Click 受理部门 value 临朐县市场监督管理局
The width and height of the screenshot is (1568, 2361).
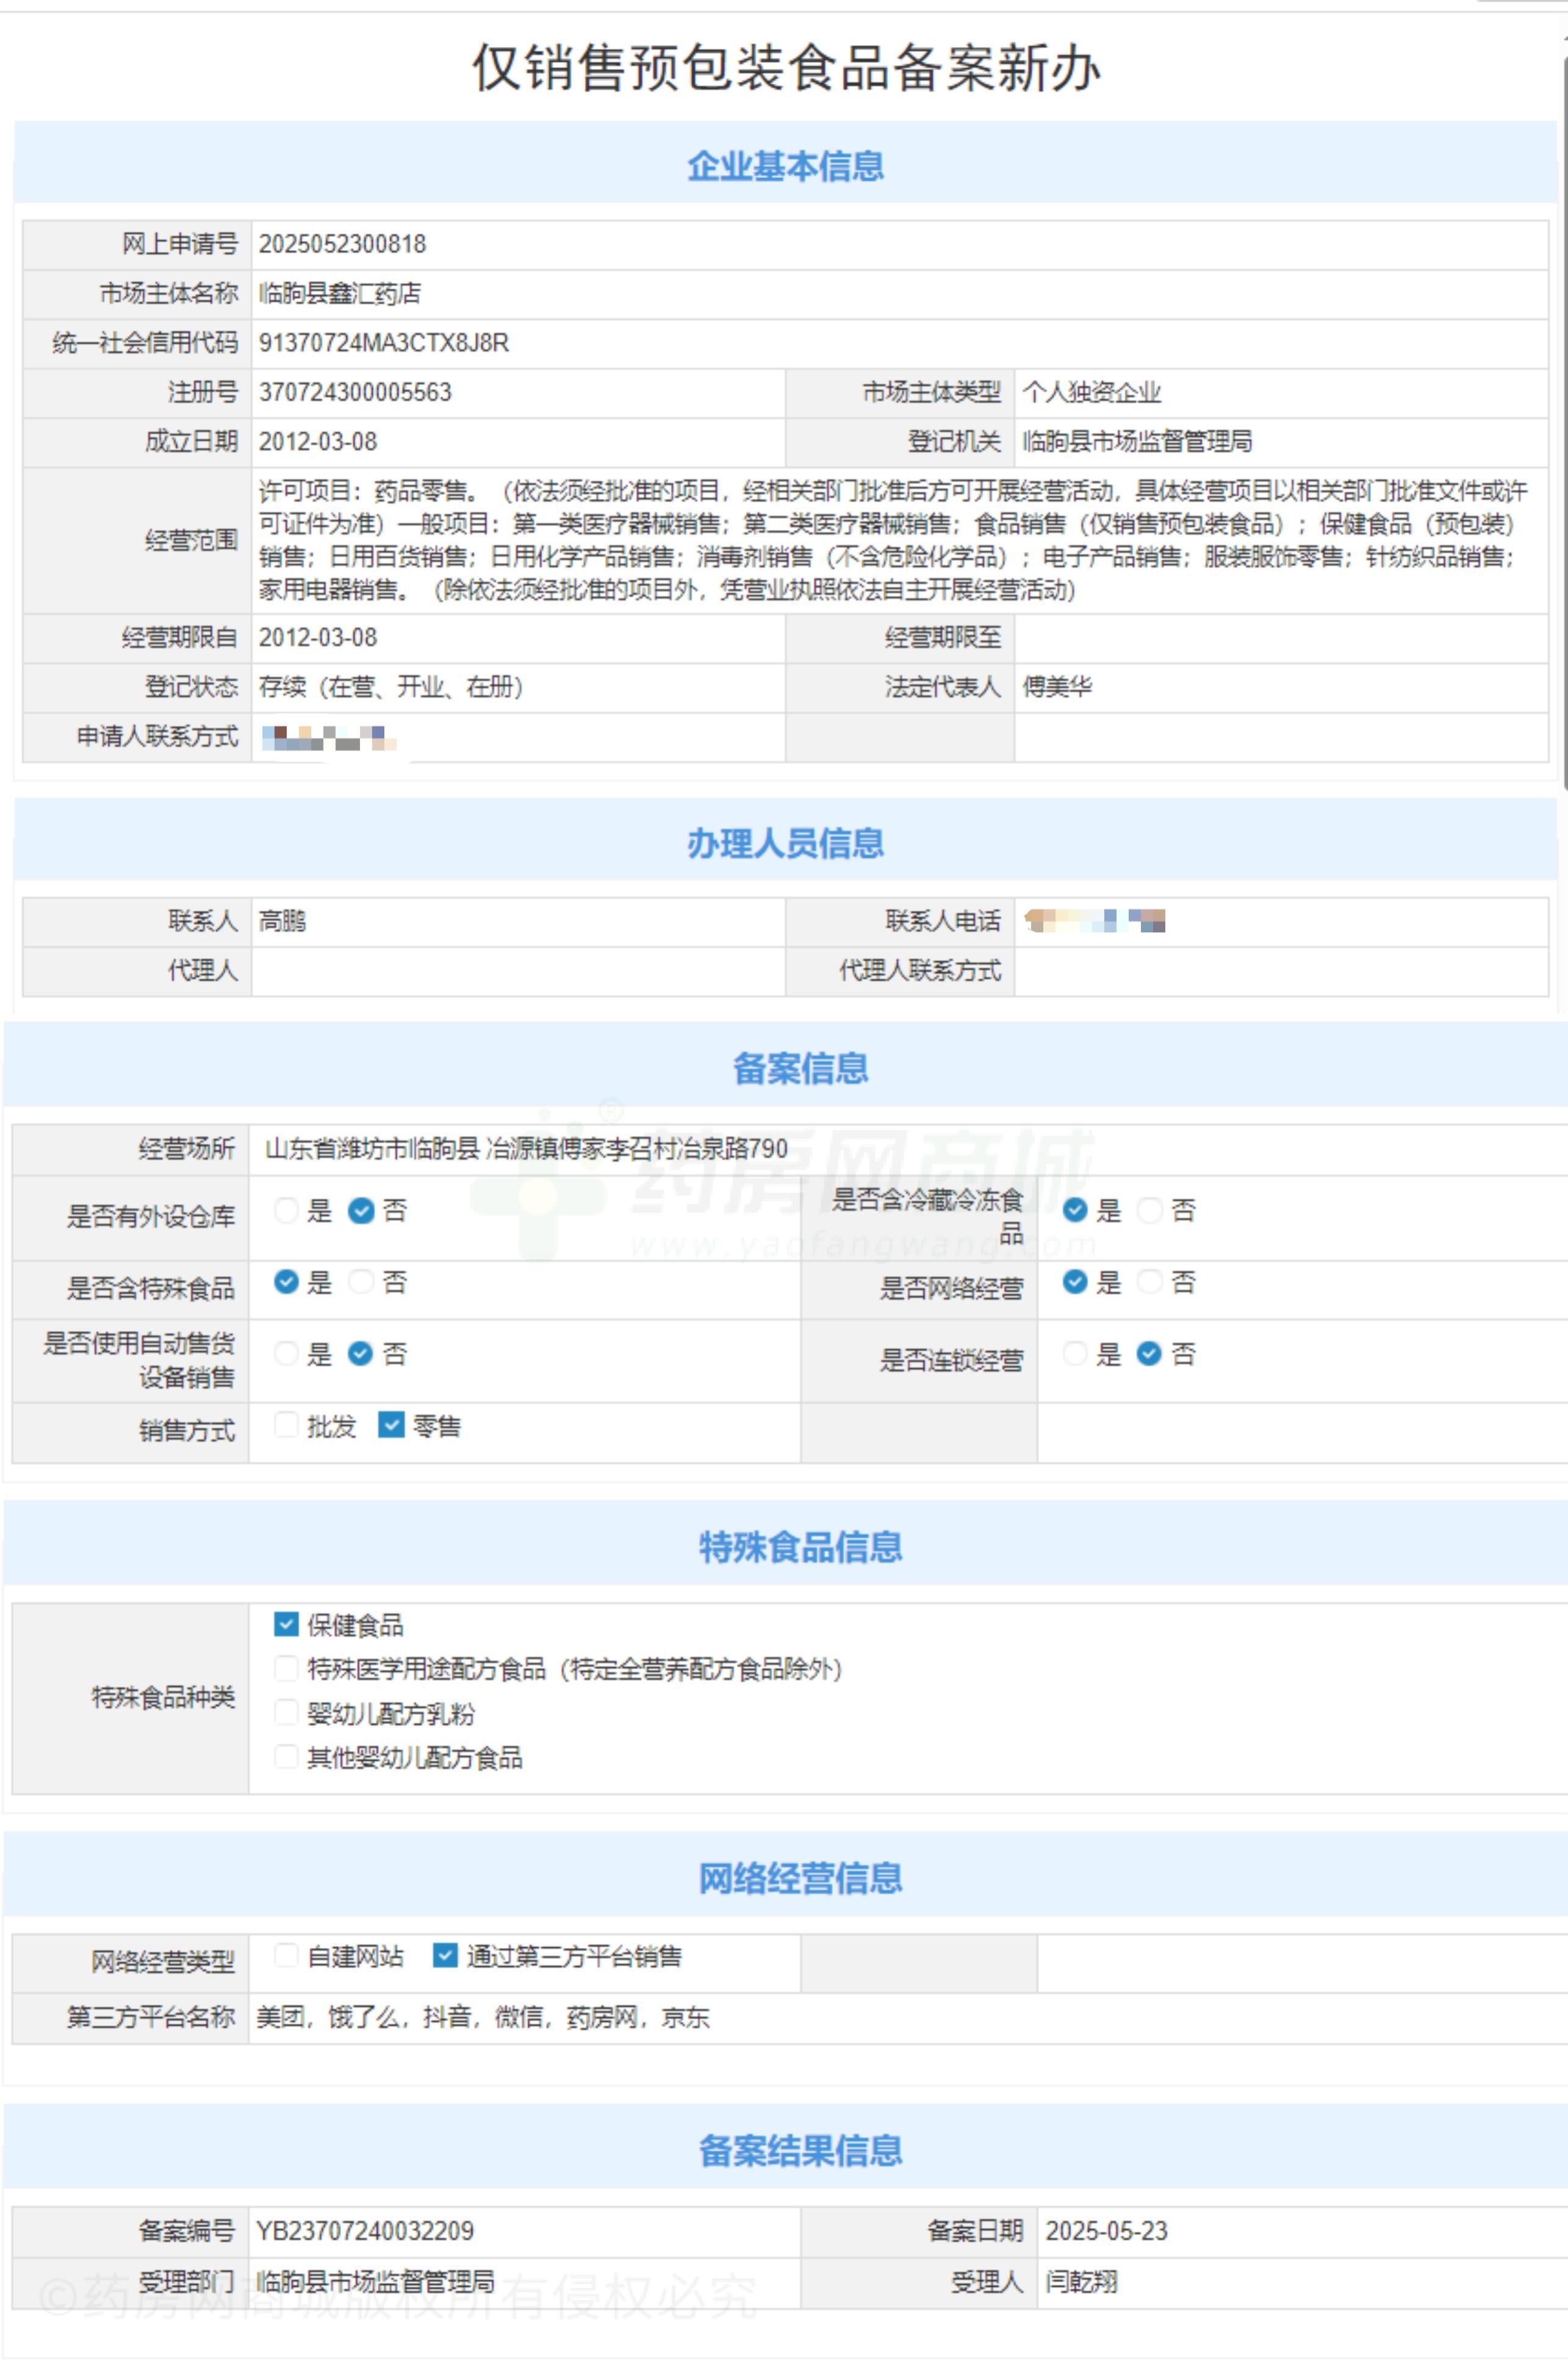coord(376,2282)
